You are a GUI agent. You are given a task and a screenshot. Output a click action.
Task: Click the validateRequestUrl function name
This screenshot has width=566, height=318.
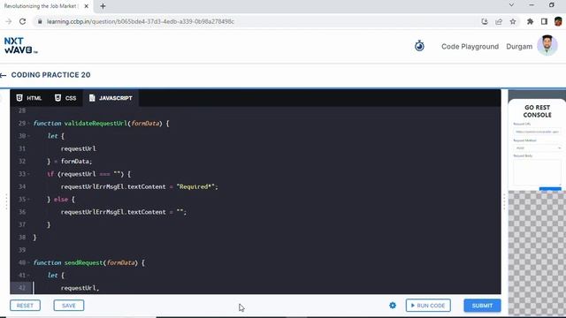click(x=96, y=124)
